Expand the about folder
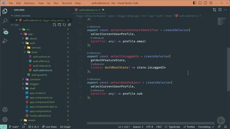230x129 pixels. tap(23, 38)
